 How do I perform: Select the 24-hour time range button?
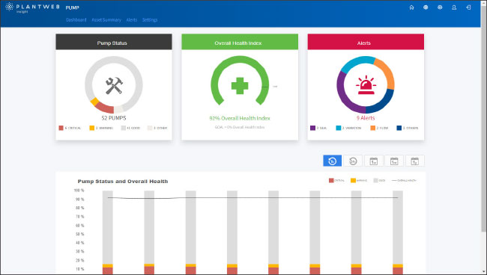click(x=353, y=161)
